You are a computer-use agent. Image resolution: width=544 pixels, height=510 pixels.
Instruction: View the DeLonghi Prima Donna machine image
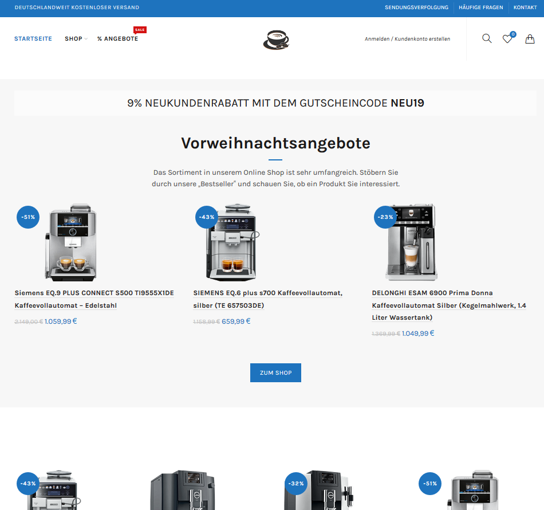tap(412, 242)
